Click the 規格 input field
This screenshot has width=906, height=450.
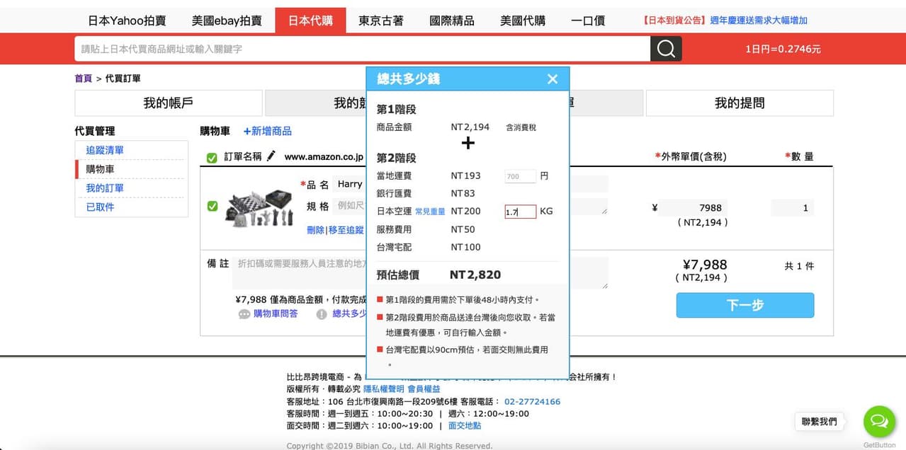pos(349,206)
